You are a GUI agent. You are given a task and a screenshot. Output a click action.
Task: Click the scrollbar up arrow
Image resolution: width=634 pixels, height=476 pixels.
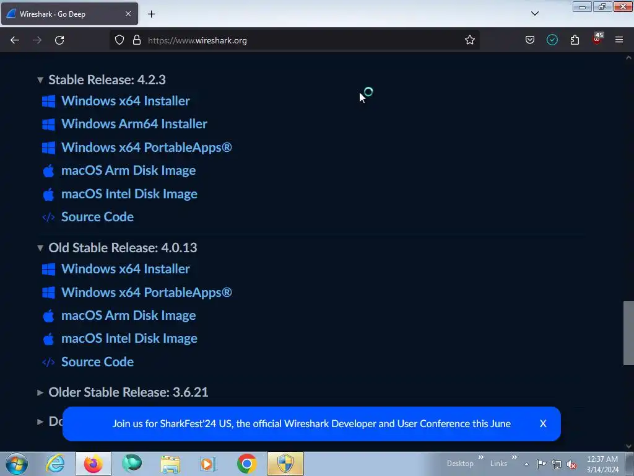628,58
